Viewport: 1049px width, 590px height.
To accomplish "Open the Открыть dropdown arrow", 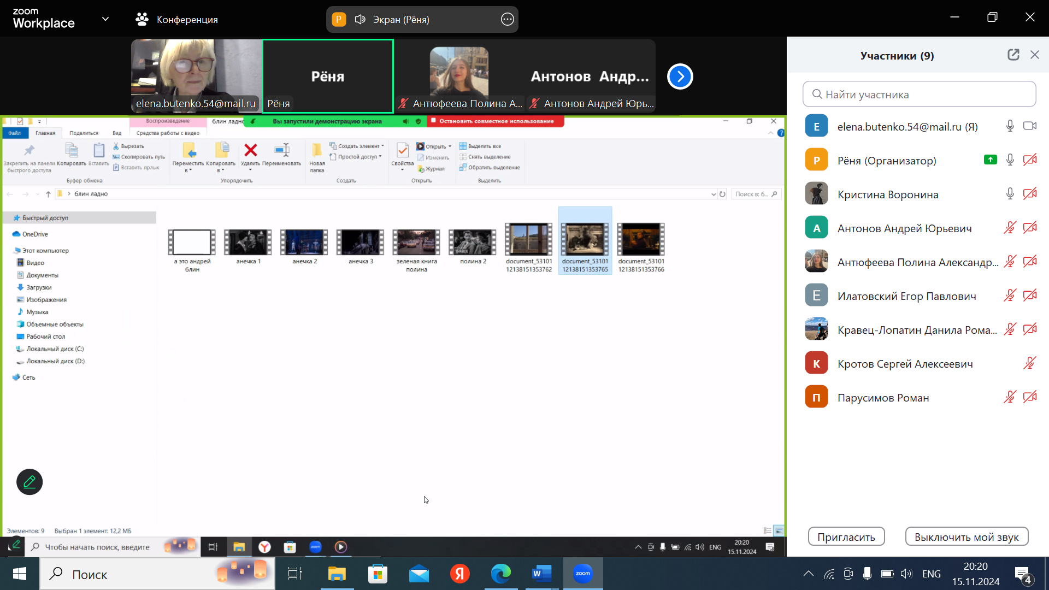I will coord(450,146).
